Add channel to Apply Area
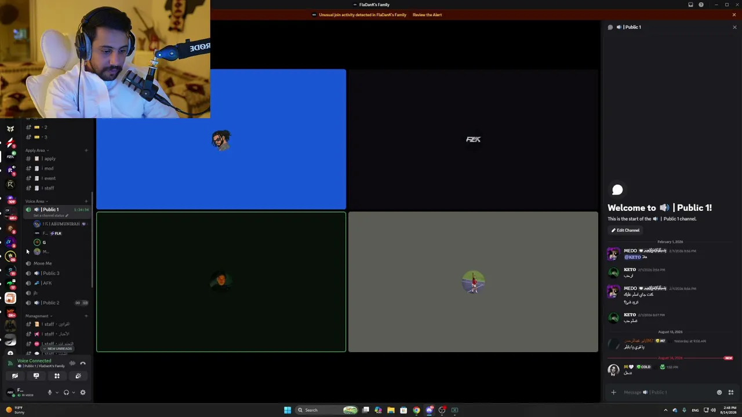 click(x=86, y=151)
